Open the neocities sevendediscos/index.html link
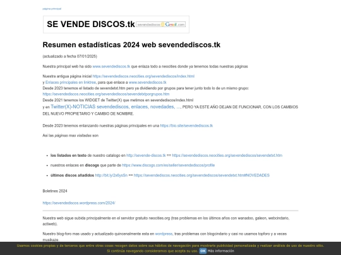 (143, 76)
